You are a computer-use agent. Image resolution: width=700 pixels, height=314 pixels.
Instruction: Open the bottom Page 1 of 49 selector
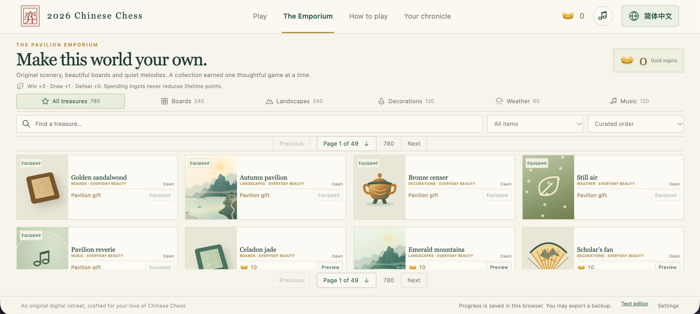(347, 280)
